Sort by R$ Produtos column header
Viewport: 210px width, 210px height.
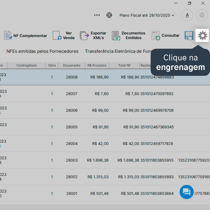(x=97, y=65)
